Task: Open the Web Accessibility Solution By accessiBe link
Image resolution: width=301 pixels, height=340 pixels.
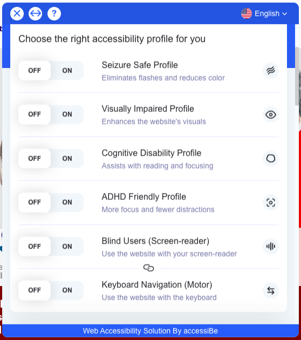Action: tap(150, 331)
